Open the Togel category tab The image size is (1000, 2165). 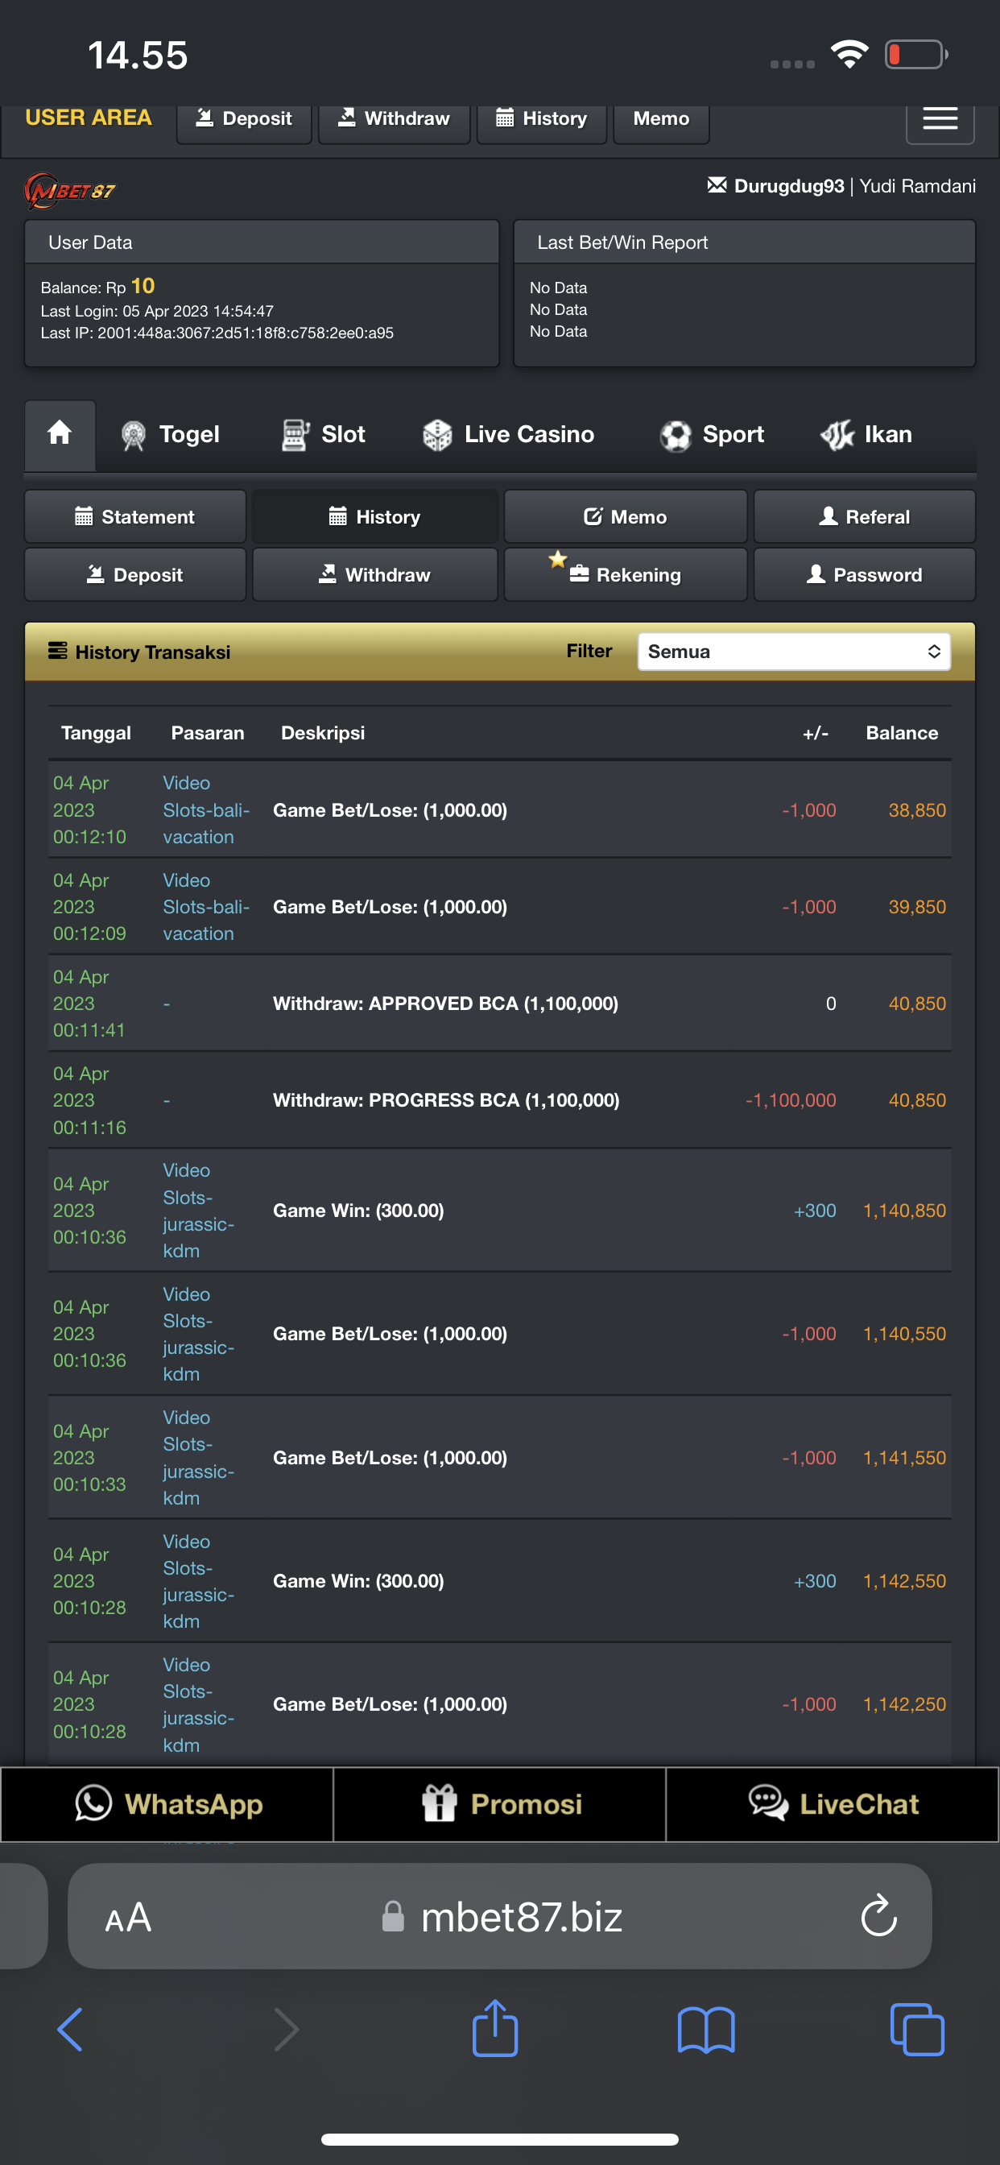171,434
